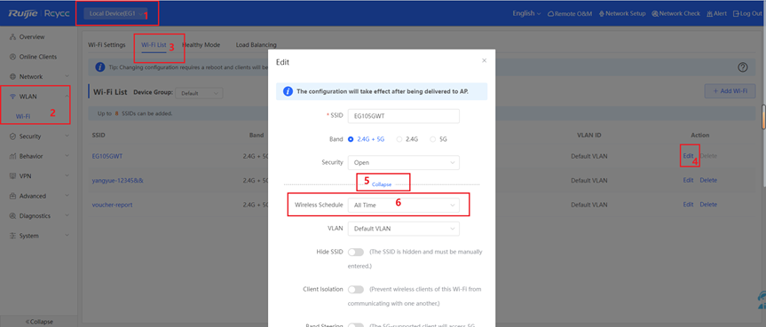Viewport: 766px width, 327px height.
Task: Open the yangyue-12345&& SSID link
Action: (117, 180)
